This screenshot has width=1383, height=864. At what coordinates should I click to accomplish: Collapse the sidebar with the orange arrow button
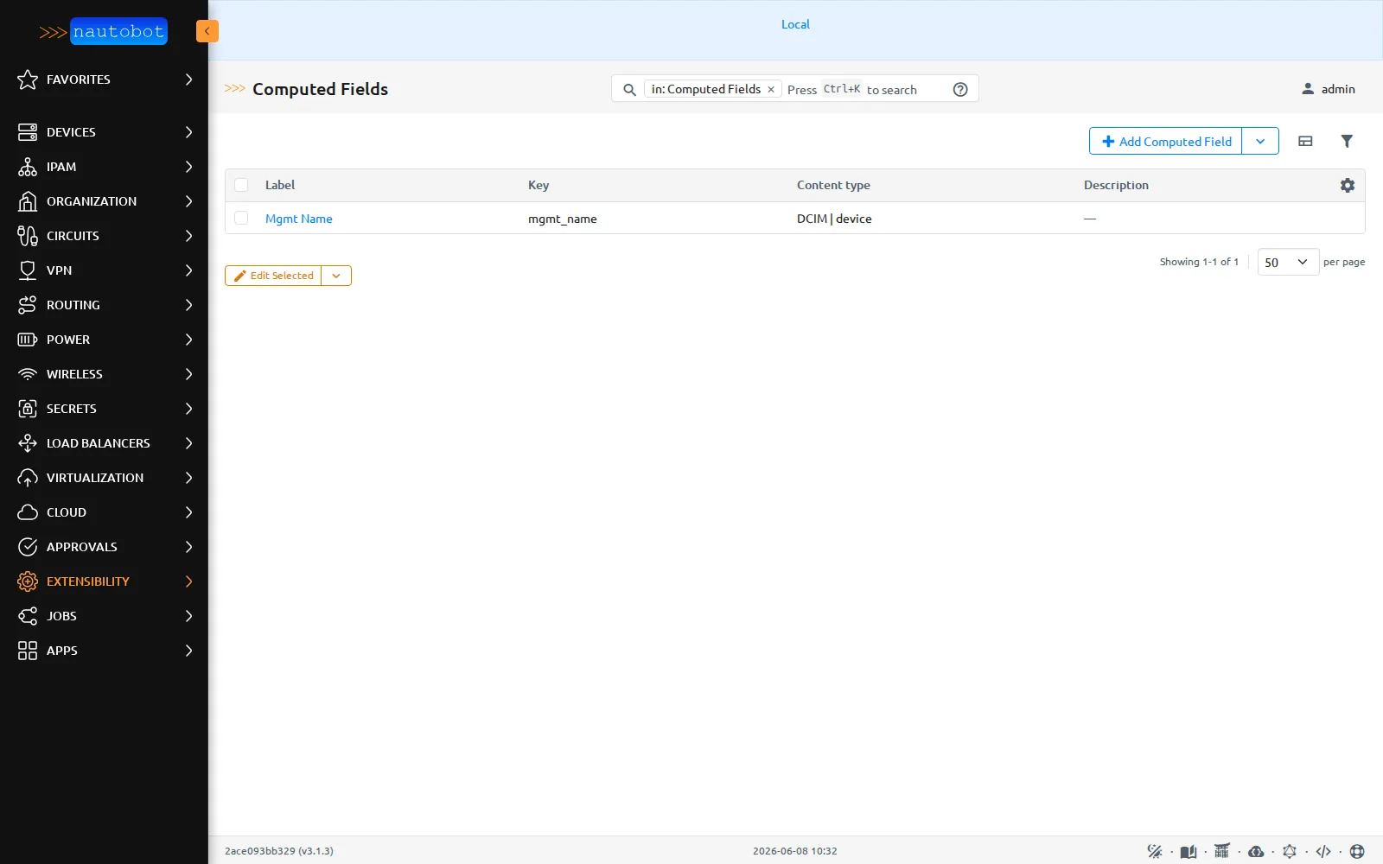click(x=207, y=31)
